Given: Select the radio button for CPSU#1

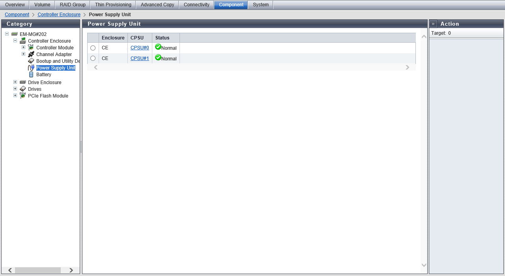Looking at the screenshot, I should click(x=93, y=58).
